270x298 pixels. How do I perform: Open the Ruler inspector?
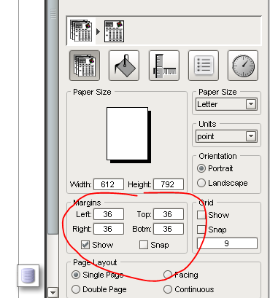[x=164, y=66]
